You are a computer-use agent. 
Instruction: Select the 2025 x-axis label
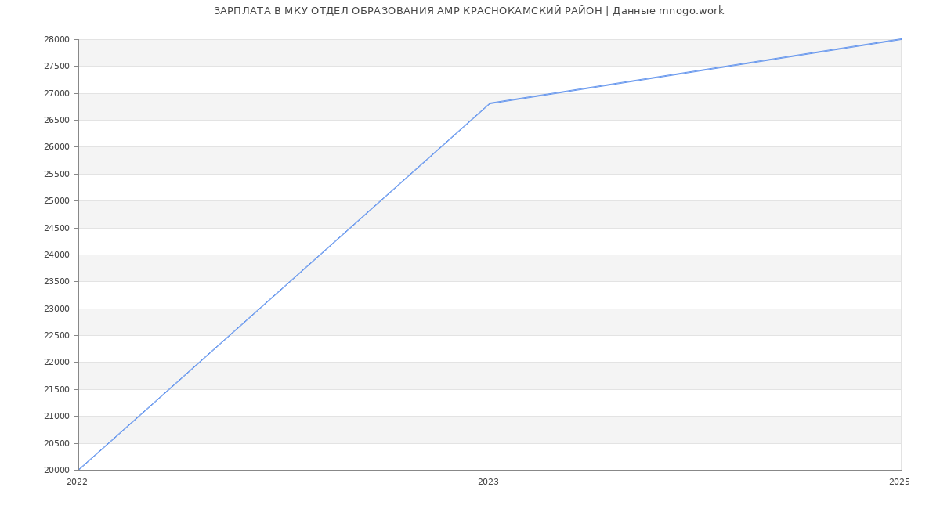pyautogui.click(x=898, y=482)
